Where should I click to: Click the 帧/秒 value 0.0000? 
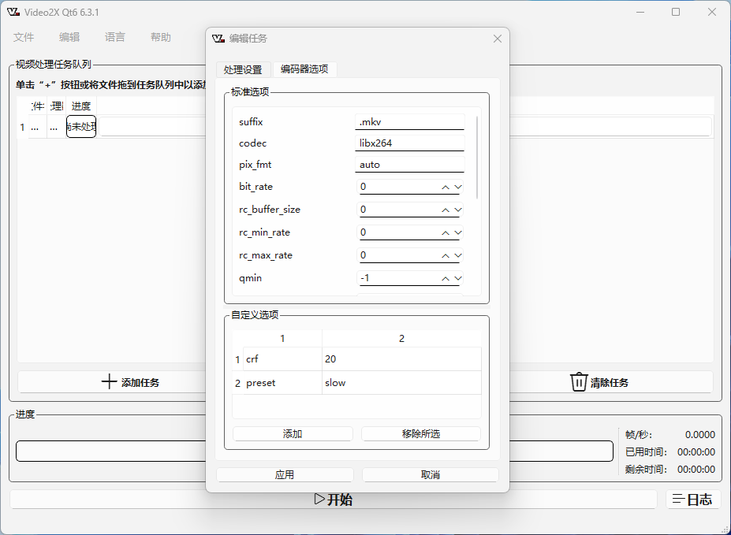tap(699, 434)
